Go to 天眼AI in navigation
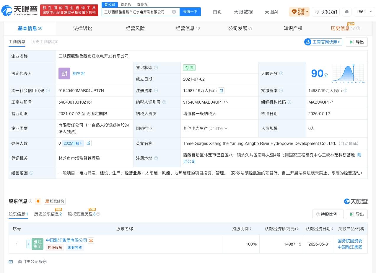 coord(271,12)
